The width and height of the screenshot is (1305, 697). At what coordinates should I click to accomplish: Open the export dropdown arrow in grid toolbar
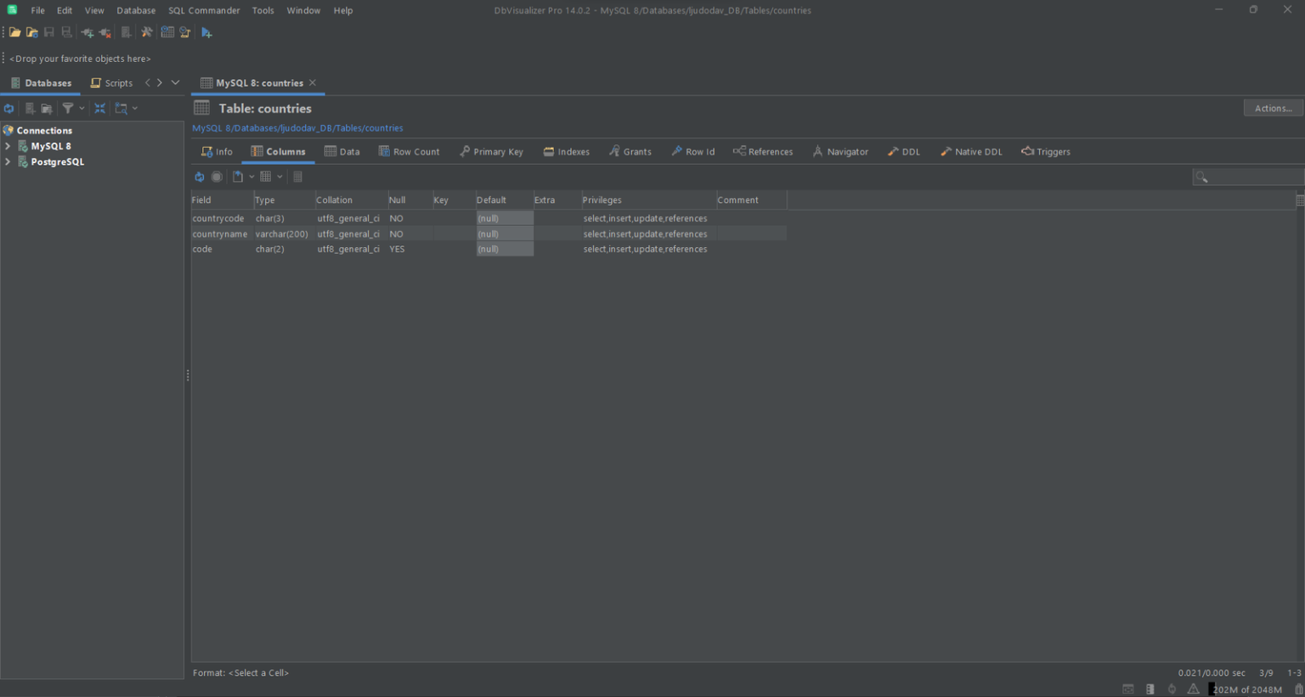click(x=251, y=177)
